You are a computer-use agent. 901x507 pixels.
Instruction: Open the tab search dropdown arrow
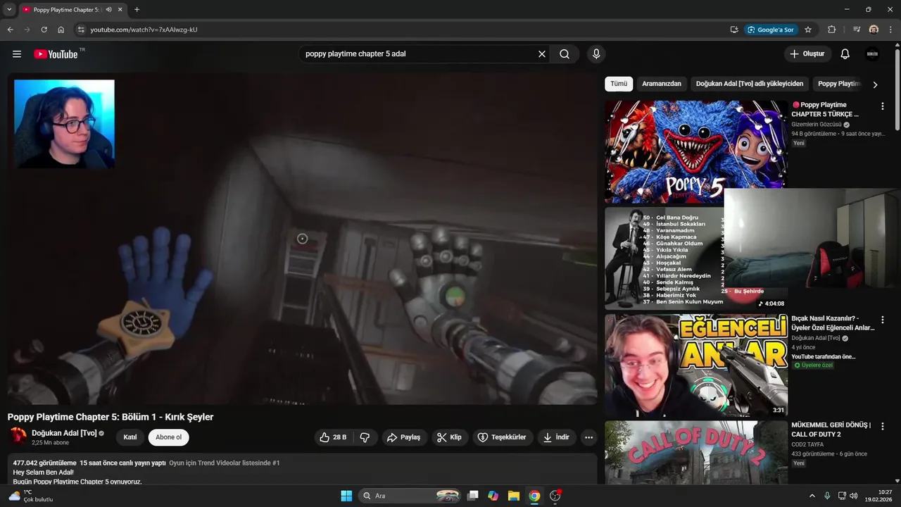[x=9, y=10]
